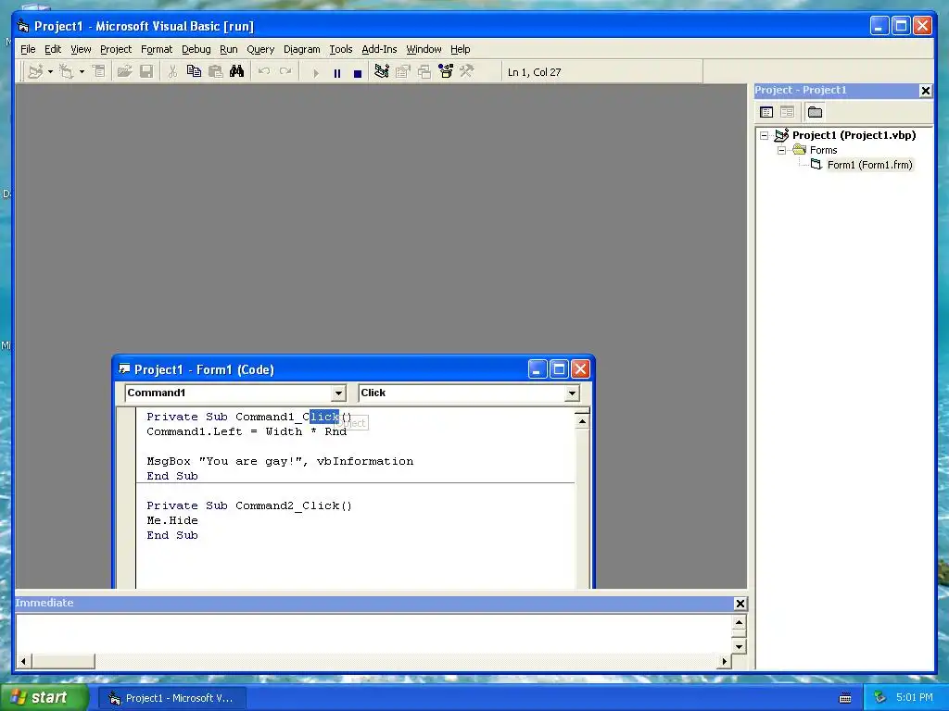
Task: Pause execution with the Break button
Action: tap(337, 73)
